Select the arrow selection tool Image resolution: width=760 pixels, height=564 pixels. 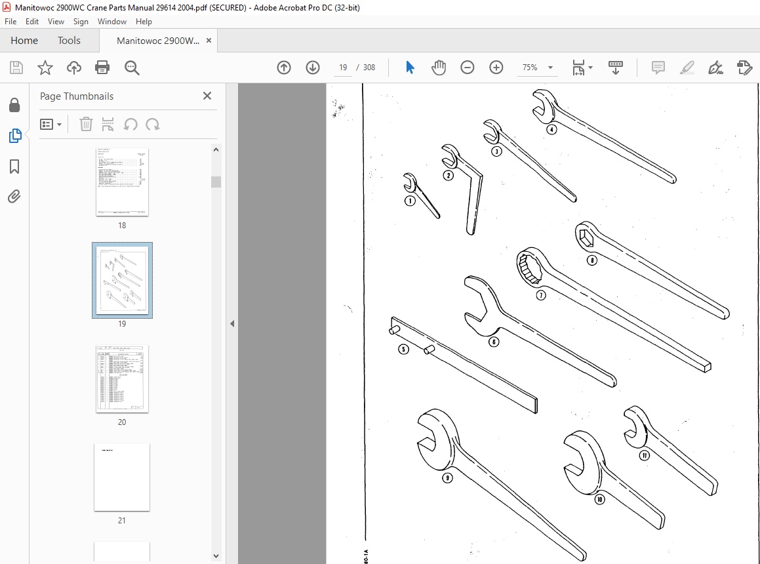[x=410, y=68]
